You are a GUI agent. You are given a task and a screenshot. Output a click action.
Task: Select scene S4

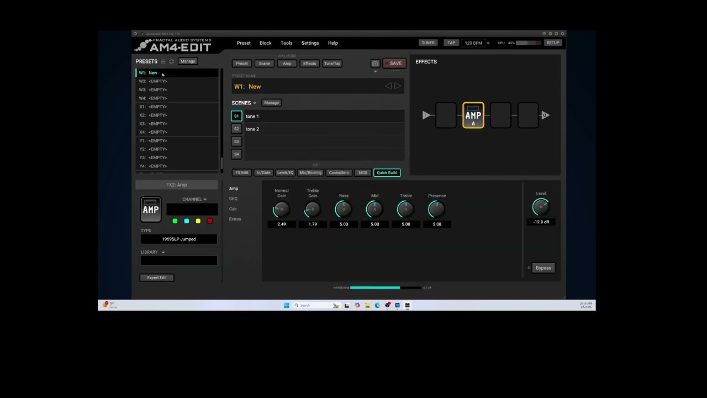236,154
